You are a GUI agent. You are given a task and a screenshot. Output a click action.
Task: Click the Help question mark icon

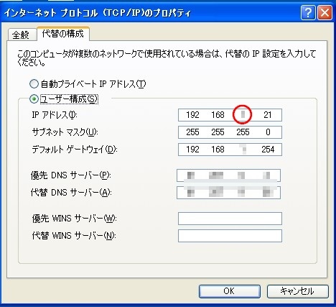308,12
